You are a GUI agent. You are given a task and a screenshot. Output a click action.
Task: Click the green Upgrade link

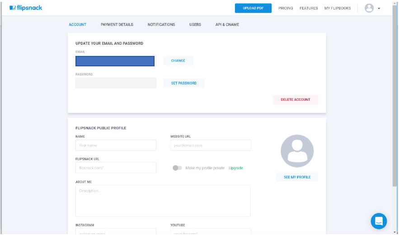coord(236,168)
